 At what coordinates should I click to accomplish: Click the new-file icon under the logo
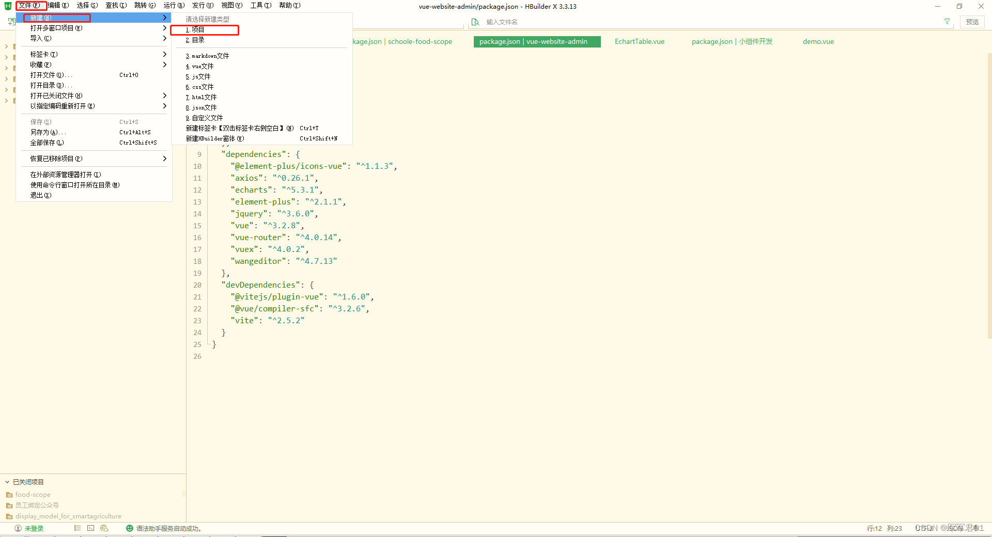11,22
